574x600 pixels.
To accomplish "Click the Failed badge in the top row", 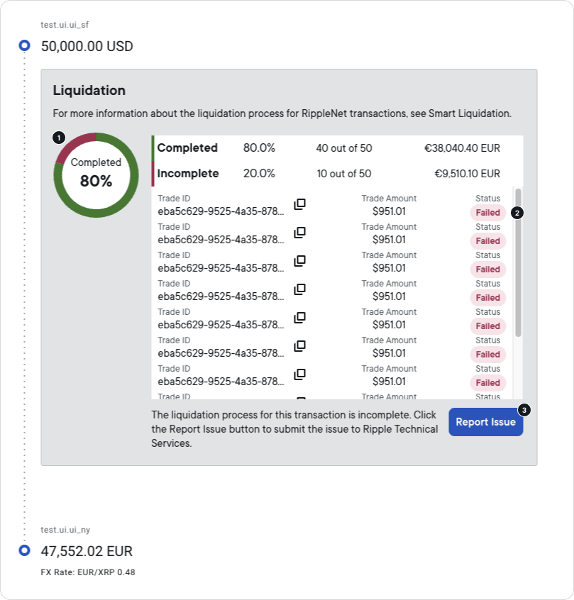I will tap(487, 212).
